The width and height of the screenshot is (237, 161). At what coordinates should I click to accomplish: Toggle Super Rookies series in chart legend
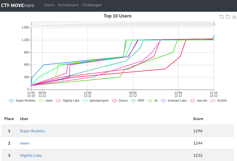coord(22,101)
